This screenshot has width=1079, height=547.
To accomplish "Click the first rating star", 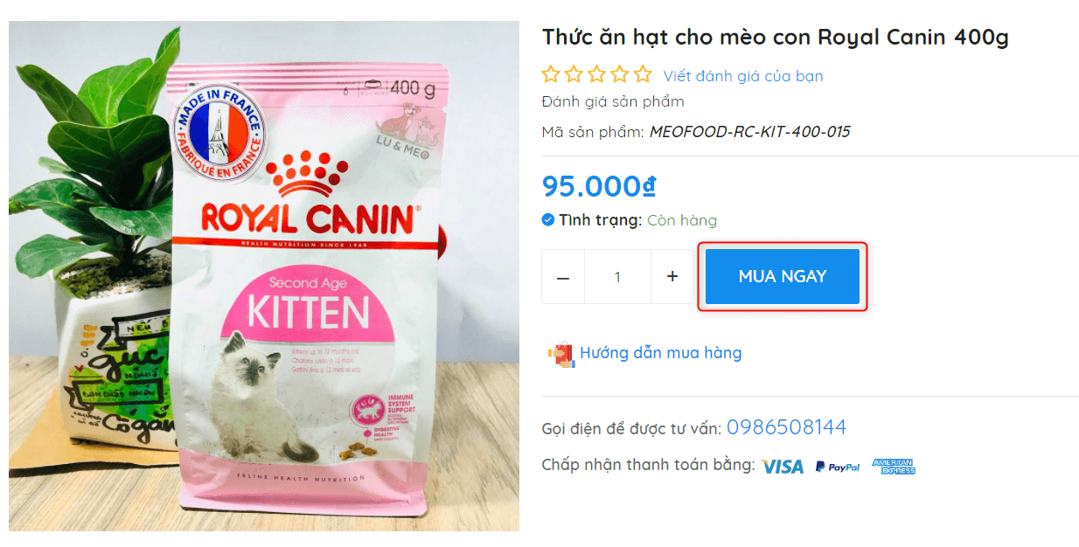I will (x=551, y=74).
